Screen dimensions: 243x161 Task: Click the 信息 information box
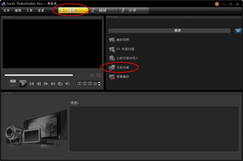154,129
